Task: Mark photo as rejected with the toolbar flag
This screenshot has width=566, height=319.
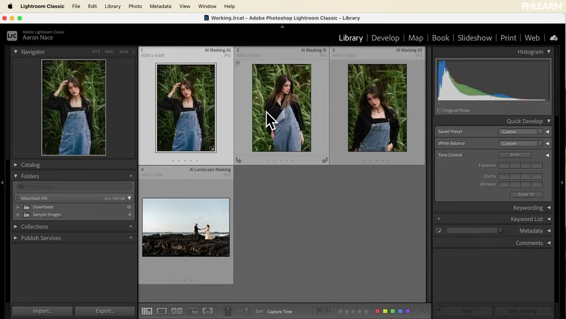Action: click(328, 311)
